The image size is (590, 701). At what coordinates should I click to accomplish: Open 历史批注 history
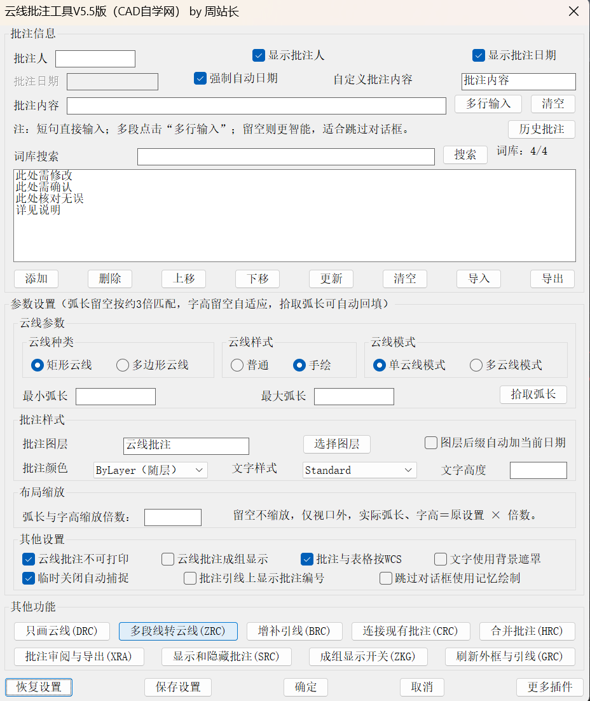[541, 129]
